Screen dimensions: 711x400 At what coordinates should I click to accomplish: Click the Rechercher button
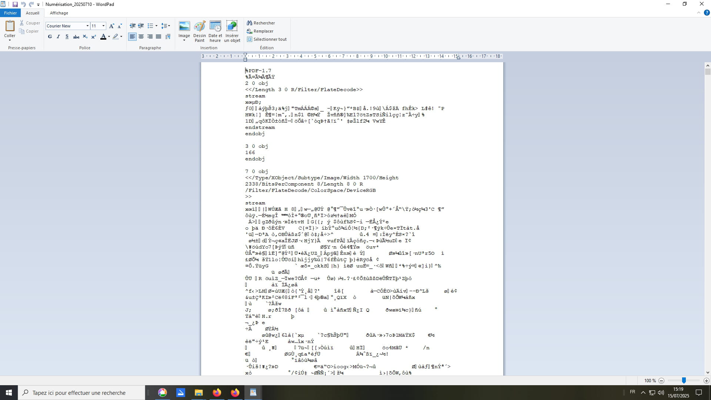(261, 23)
